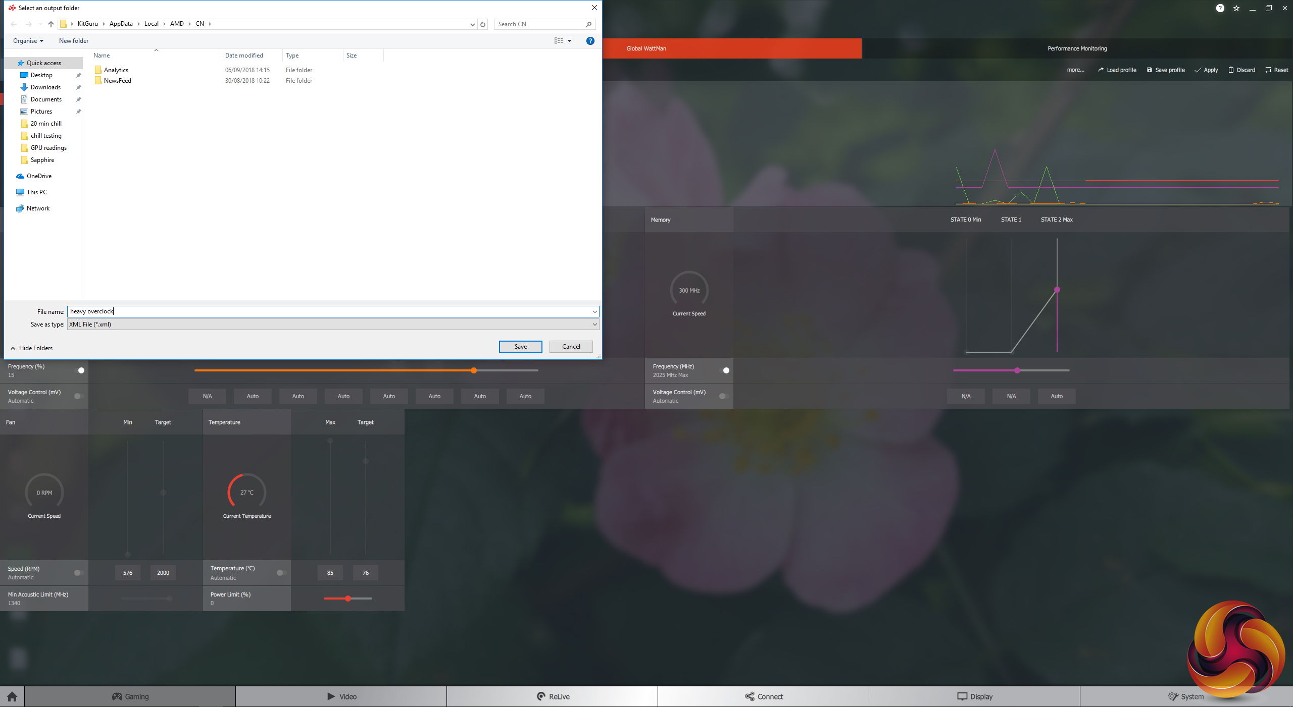The image size is (1293, 707).
Task: Open the Radeon help question icon
Action: (x=1220, y=8)
